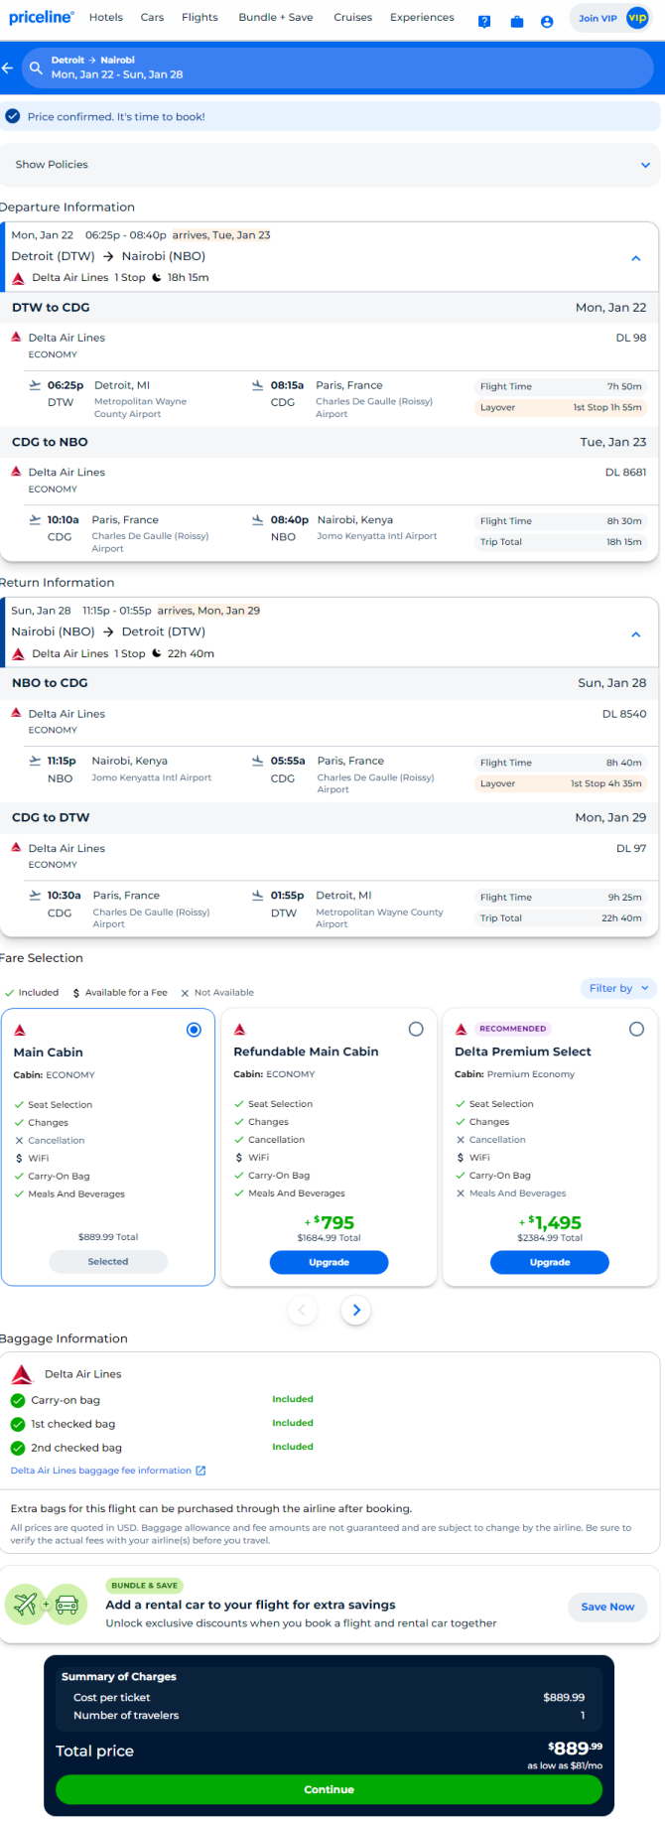Select the Delta Premium Select radio button

pyautogui.click(x=637, y=1030)
